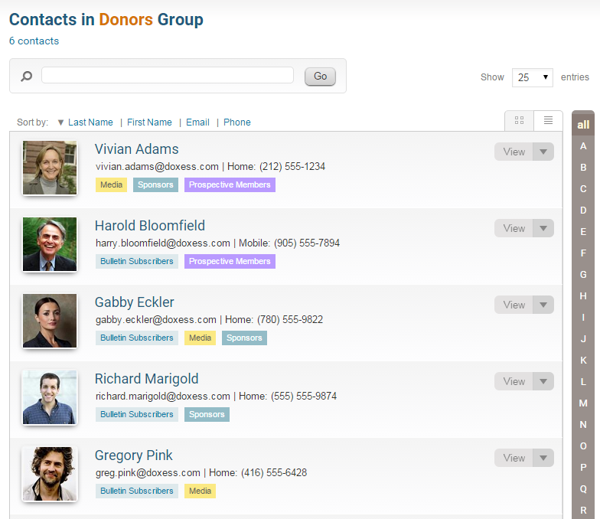
Task: Click the Go search button
Action: point(320,77)
